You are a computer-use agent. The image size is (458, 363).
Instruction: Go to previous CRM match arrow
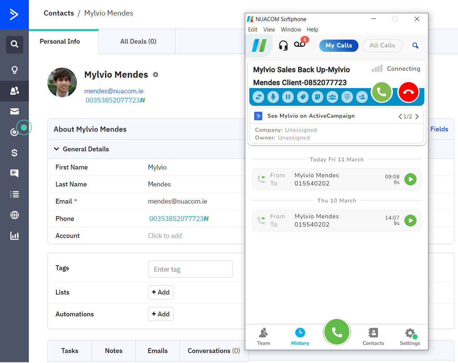[400, 117]
